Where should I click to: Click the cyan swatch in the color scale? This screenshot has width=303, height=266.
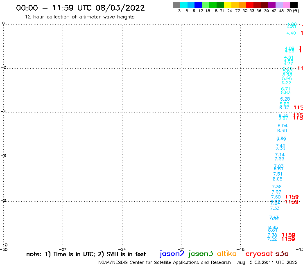[184, 5]
